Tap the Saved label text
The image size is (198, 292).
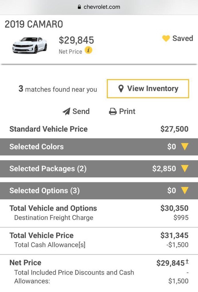tap(183, 38)
